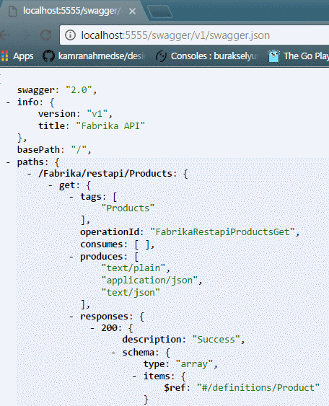Collapse the info node
This screenshot has width=329, height=406.
[8, 102]
